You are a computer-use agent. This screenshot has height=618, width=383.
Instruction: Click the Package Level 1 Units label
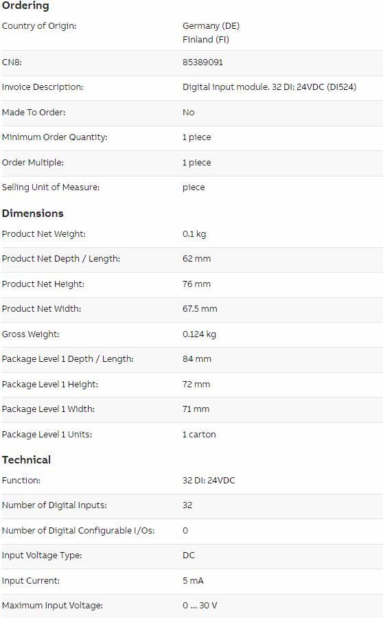47,435
